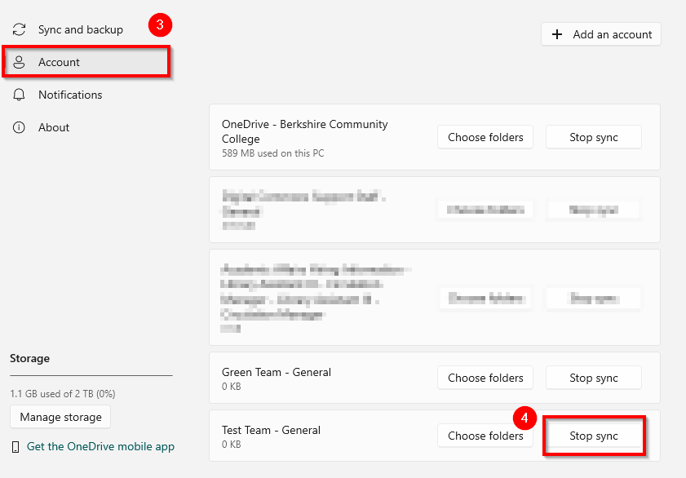Click the 'Test Team - General' library name
This screenshot has height=478, width=686.
pyautogui.click(x=272, y=431)
